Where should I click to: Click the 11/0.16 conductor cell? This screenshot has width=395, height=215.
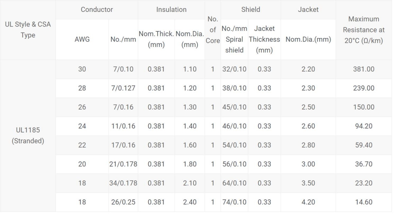point(123,126)
